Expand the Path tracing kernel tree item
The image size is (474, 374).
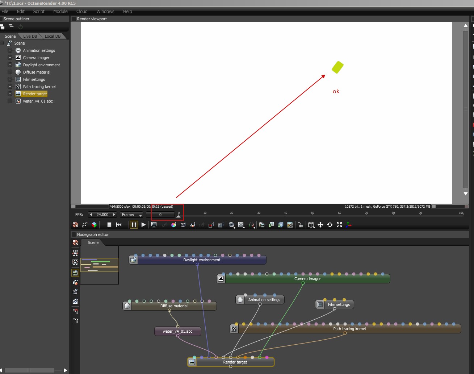10,87
